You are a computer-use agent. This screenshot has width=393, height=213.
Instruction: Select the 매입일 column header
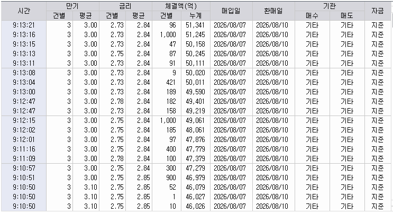[231, 11]
